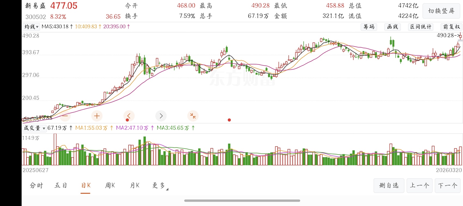Screen dimensions: 463x206
Task: Expand the 成交量 indicator dropdown
Action: [x=34, y=128]
